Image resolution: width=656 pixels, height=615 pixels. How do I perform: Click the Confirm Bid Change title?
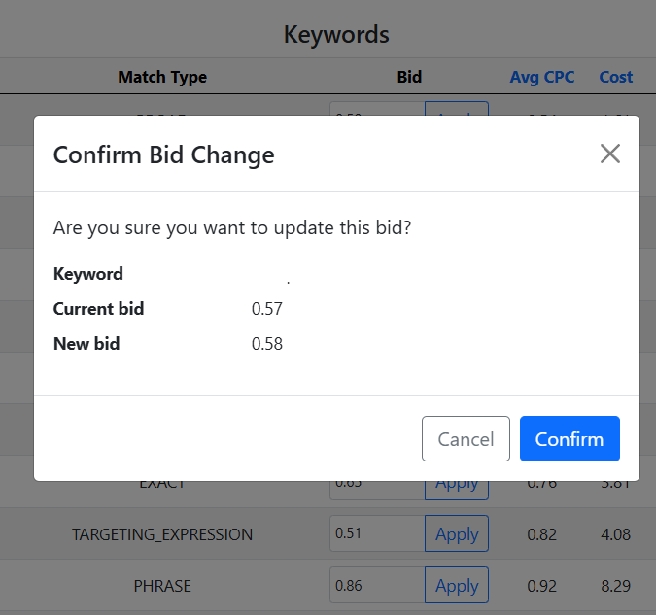coord(163,154)
